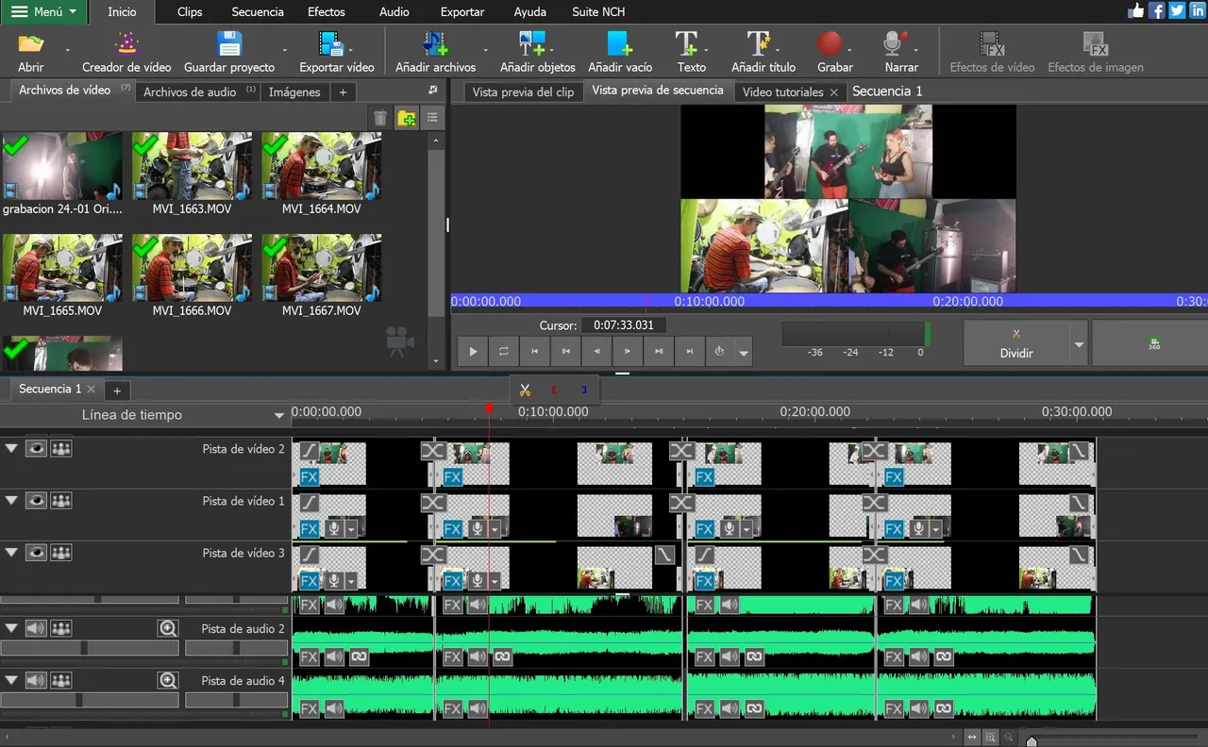Toggle visibility of Pista de vídeo 3
This screenshot has height=747, width=1208.
tap(36, 553)
